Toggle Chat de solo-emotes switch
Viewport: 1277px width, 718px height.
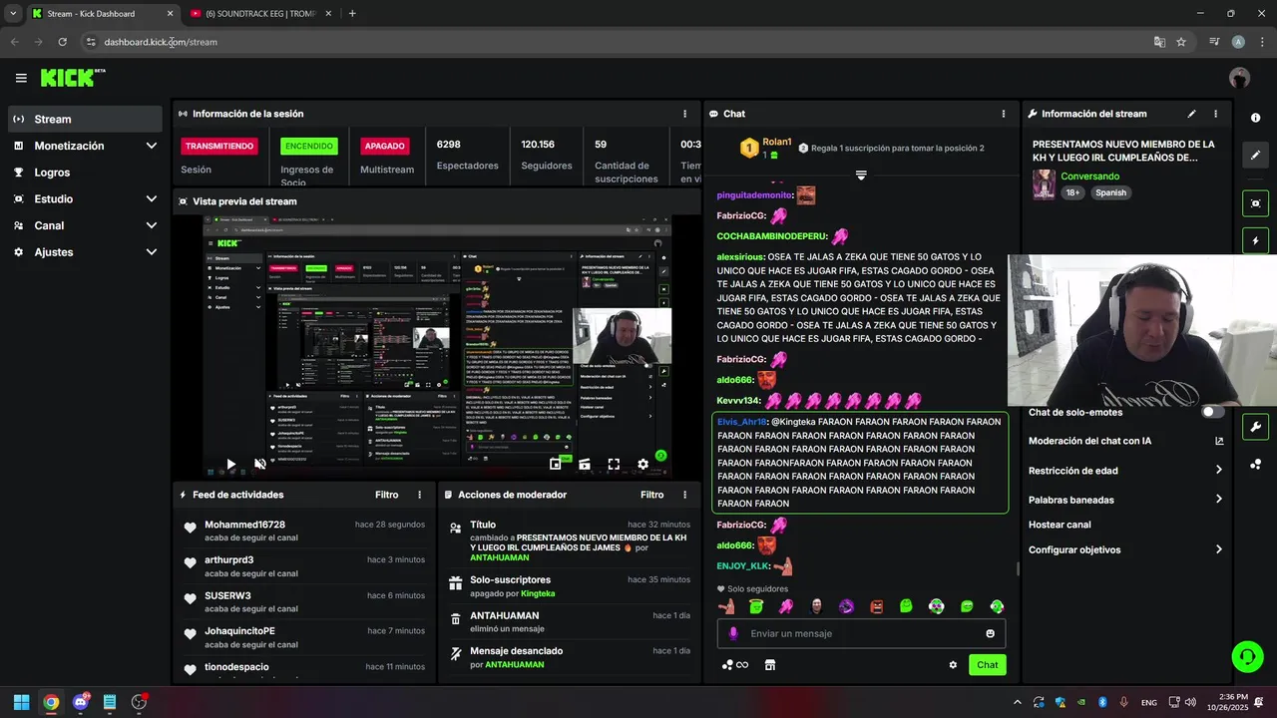(1212, 412)
